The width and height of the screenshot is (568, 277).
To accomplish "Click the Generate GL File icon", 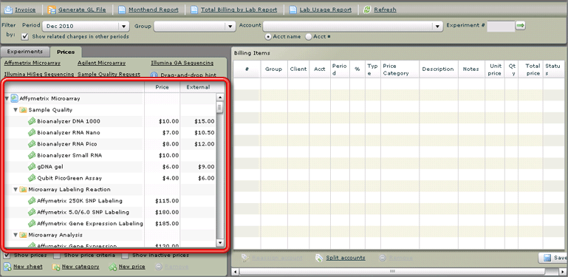I will (x=52, y=10).
